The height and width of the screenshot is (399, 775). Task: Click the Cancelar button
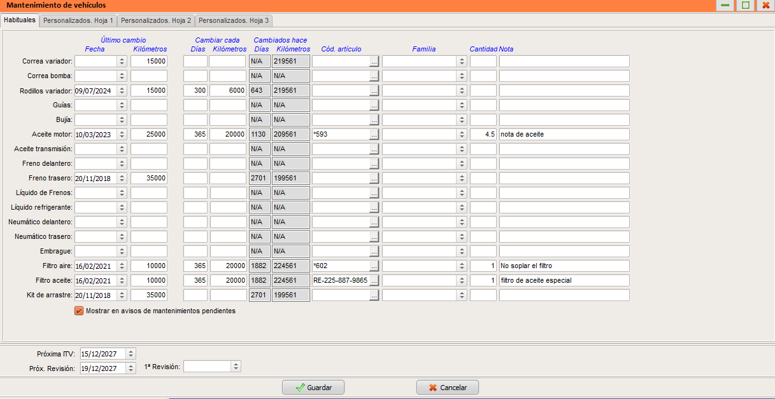point(448,388)
